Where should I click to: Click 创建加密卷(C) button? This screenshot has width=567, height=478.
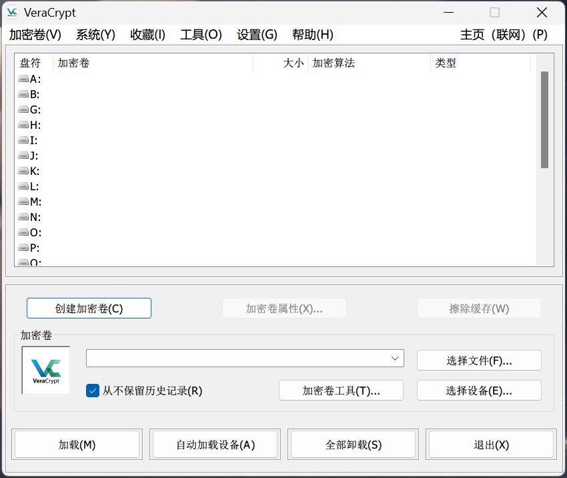click(x=89, y=308)
